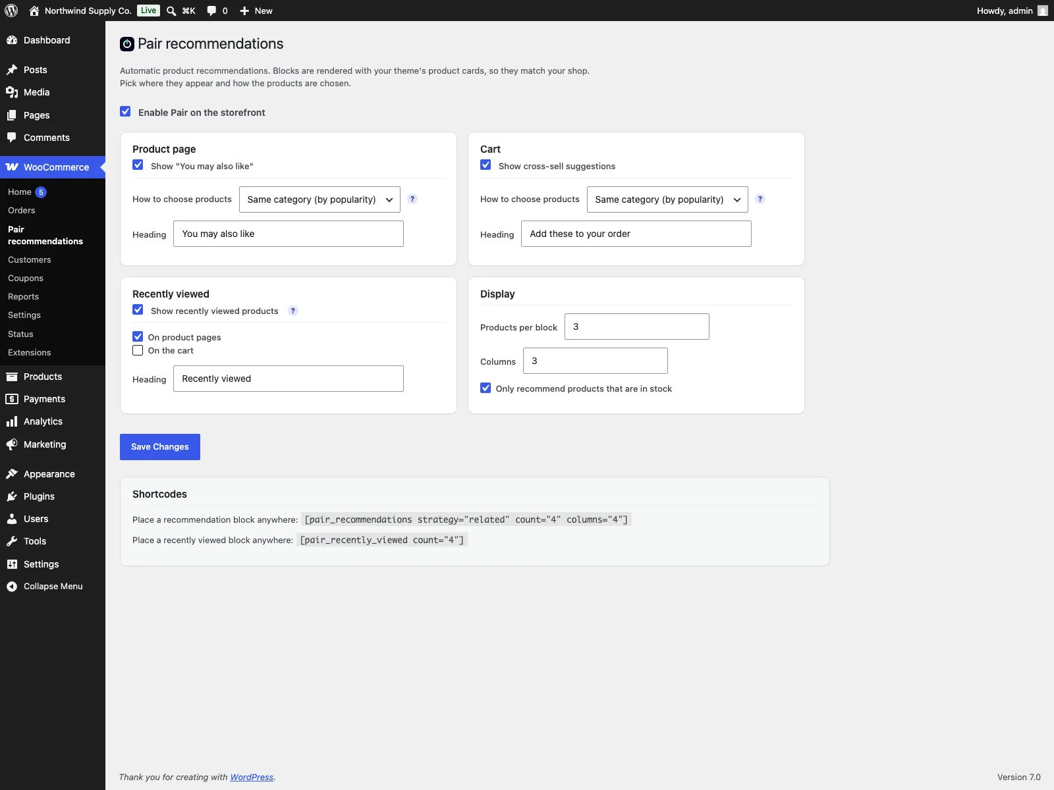Toggle Show recently viewed products checkbox
Viewport: 1054px width, 790px height.
point(138,309)
